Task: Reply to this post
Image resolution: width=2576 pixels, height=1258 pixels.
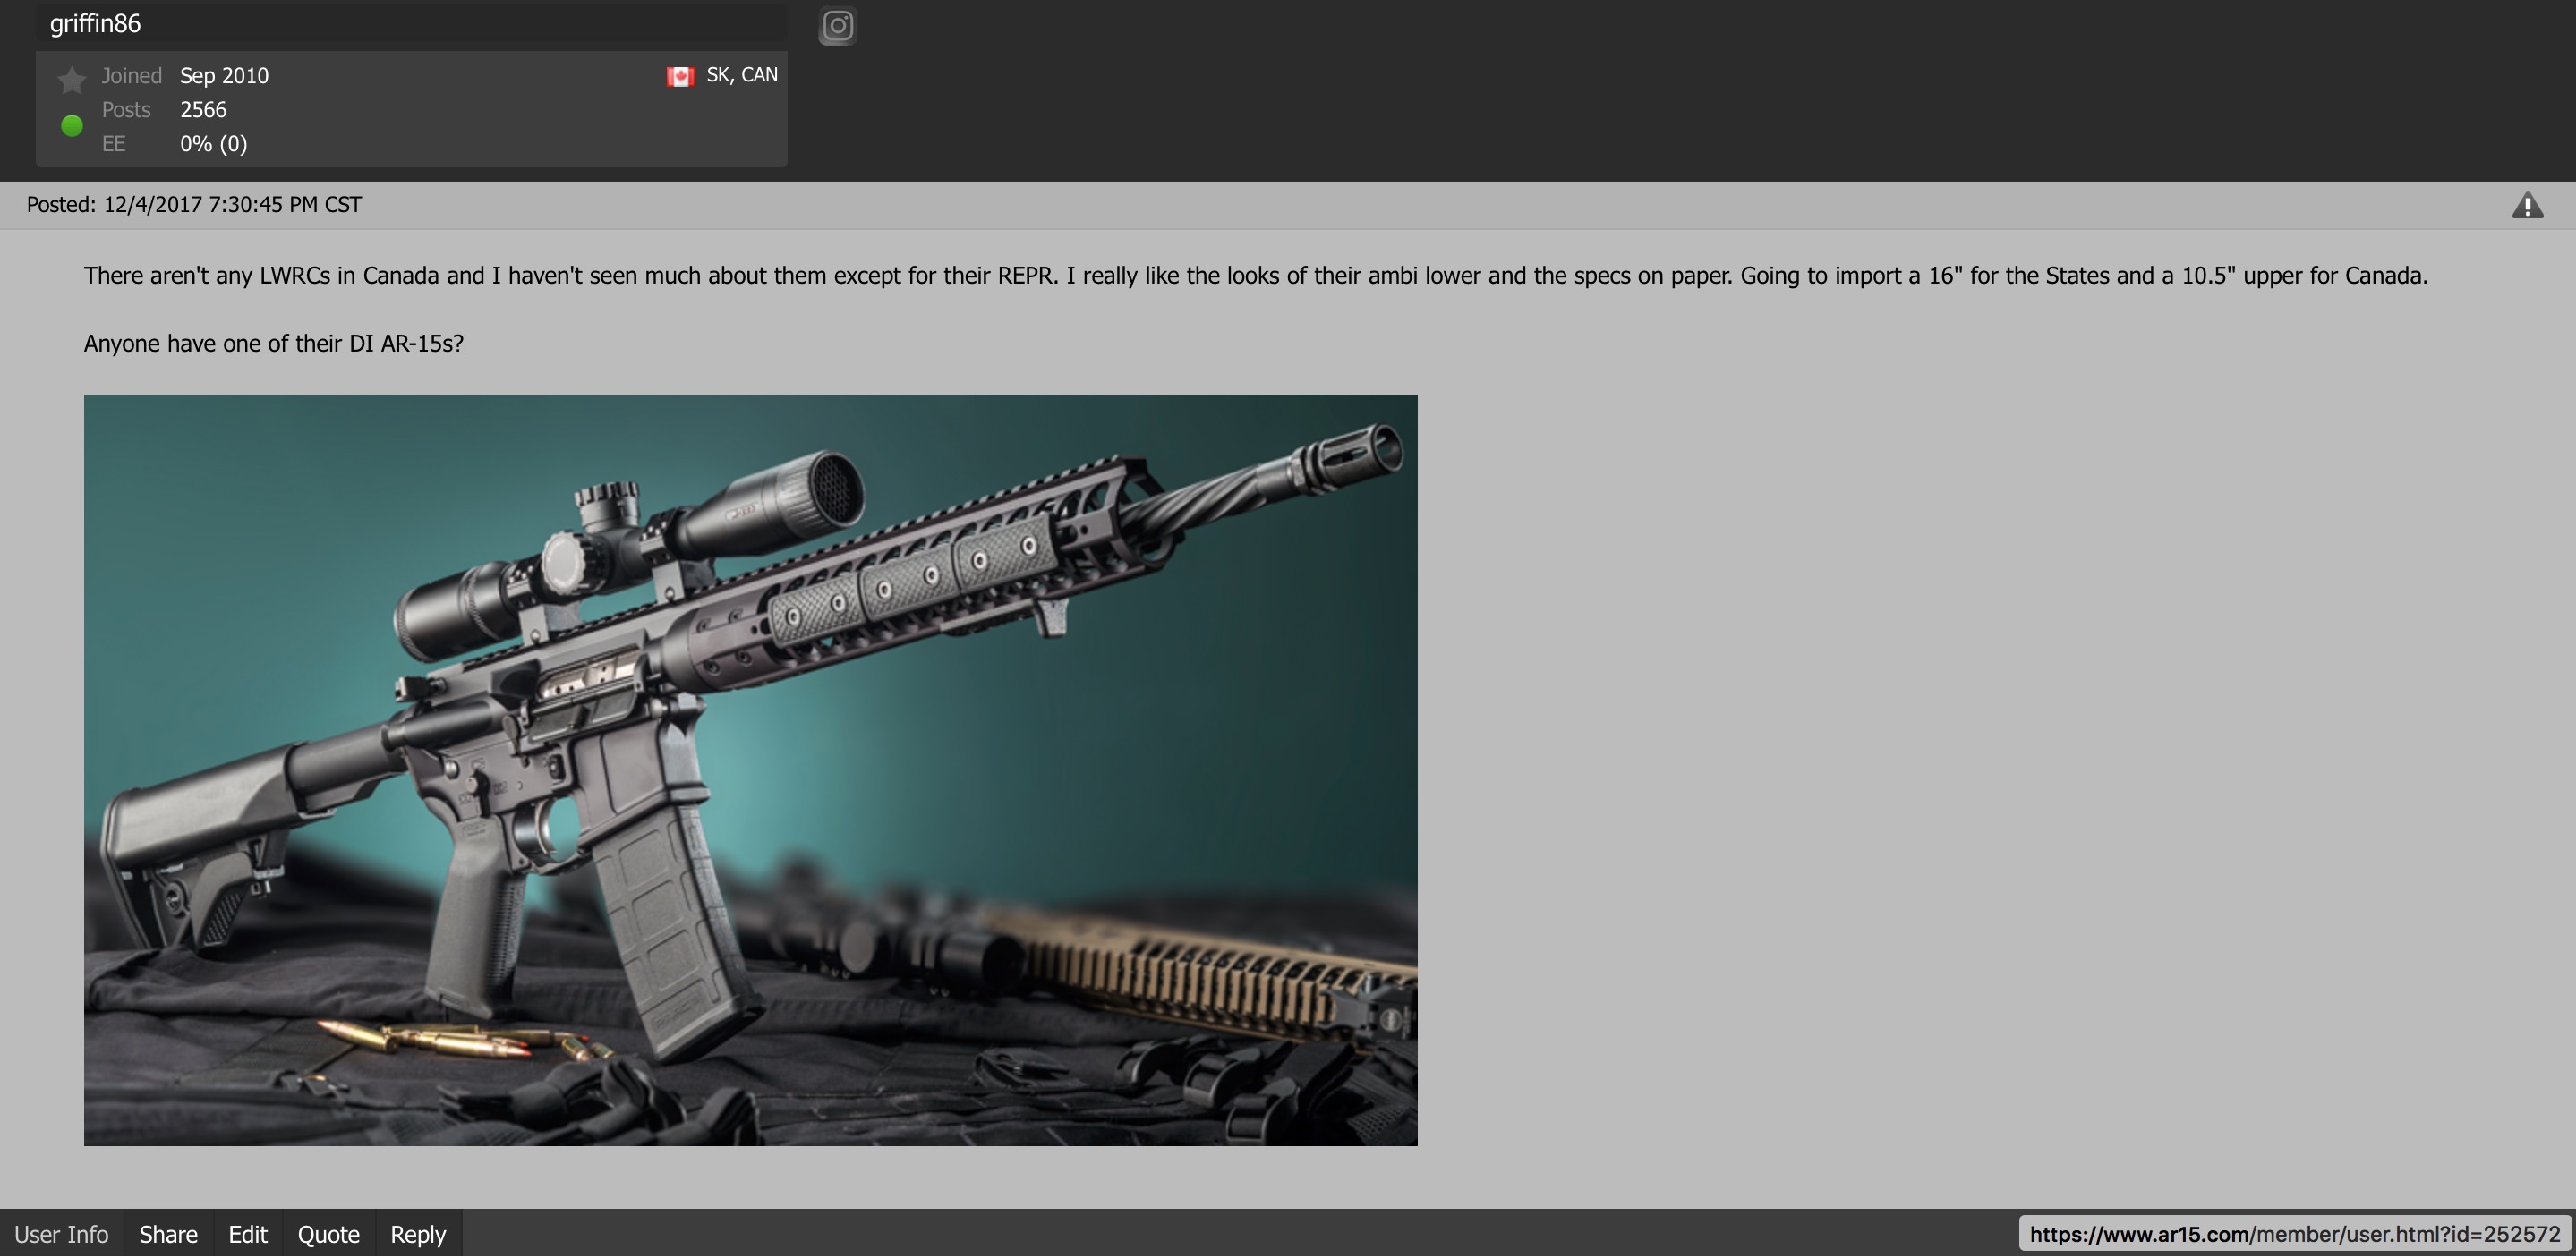Action: point(417,1234)
